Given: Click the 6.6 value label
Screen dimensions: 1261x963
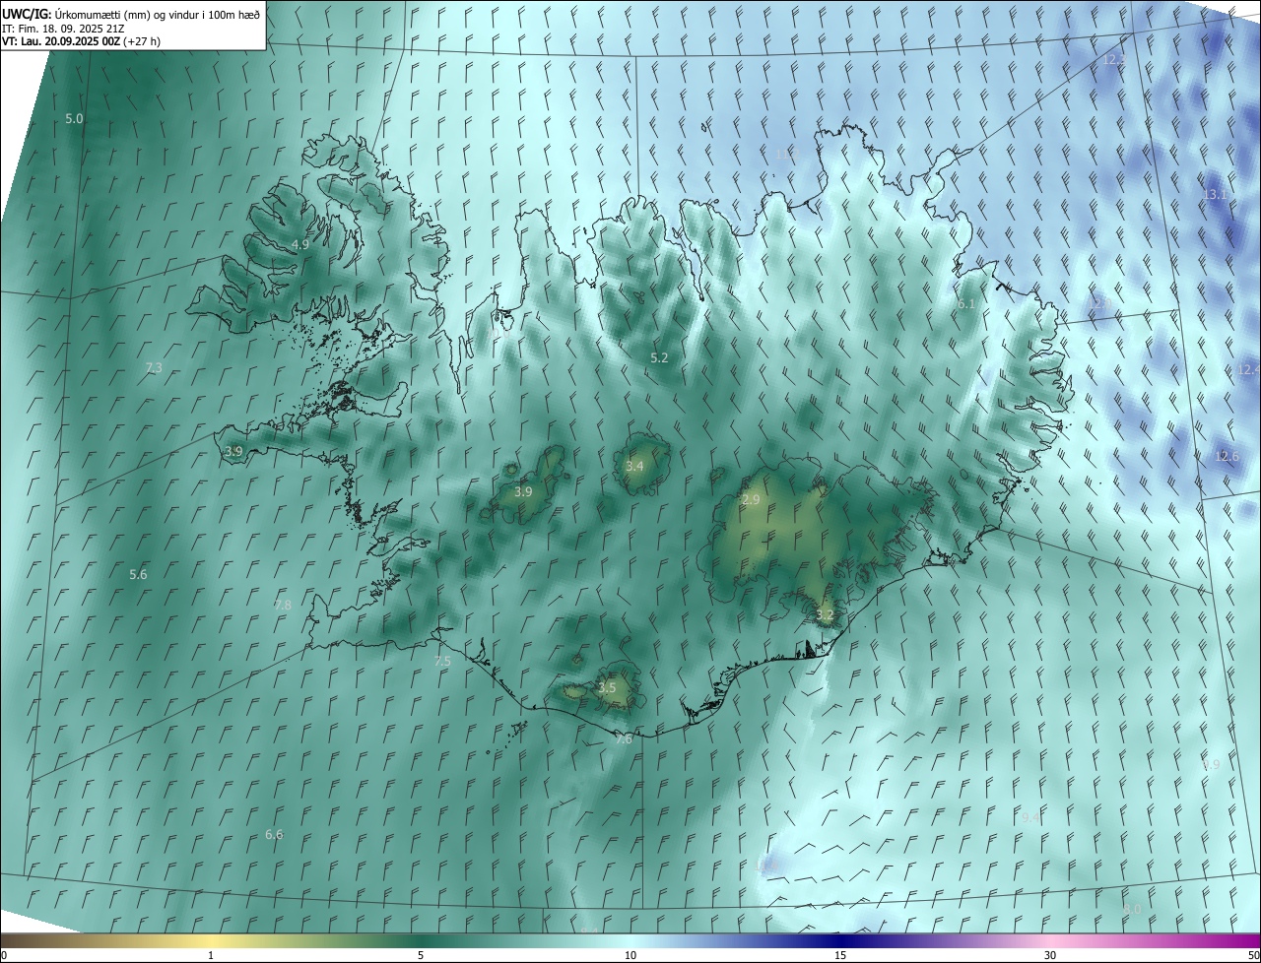Looking at the screenshot, I should (274, 835).
